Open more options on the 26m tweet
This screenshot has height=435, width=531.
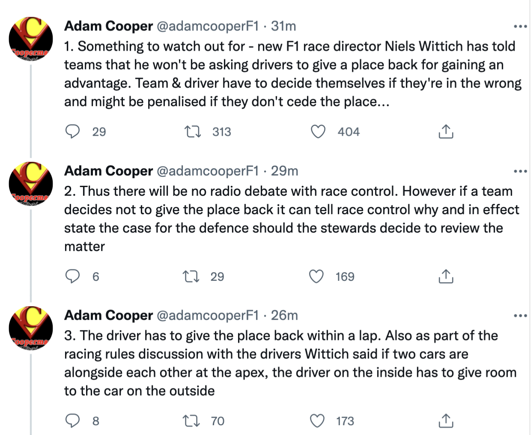[520, 316]
